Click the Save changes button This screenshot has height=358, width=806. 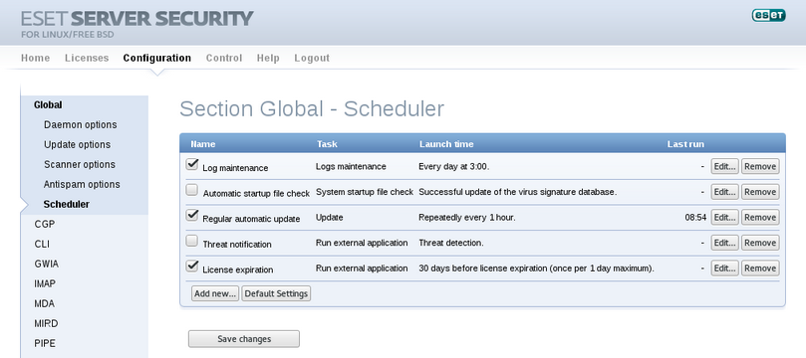coord(244,339)
